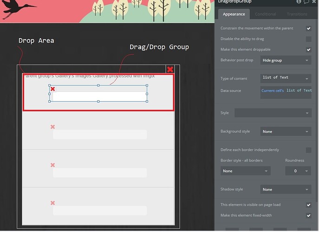
Task: Click the Drag/Drop Group annotation label
Action: [159, 47]
